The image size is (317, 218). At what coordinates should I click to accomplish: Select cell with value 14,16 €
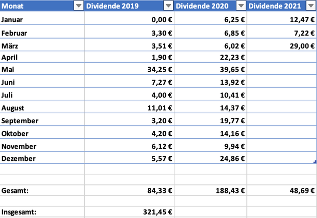coord(210,133)
